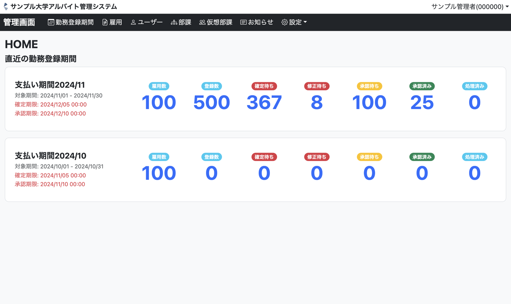Click 修正待ち badge in the 2024/10 card
Screen dimensions: 511x304
click(x=317, y=157)
